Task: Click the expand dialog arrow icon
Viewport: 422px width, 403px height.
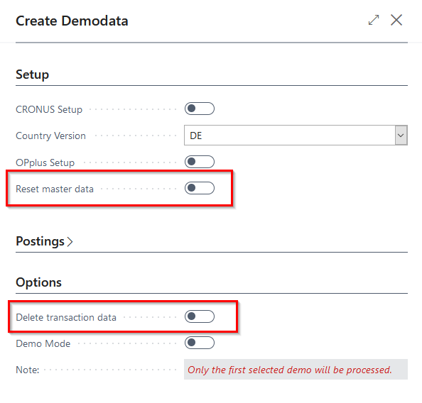Action: coord(374,20)
